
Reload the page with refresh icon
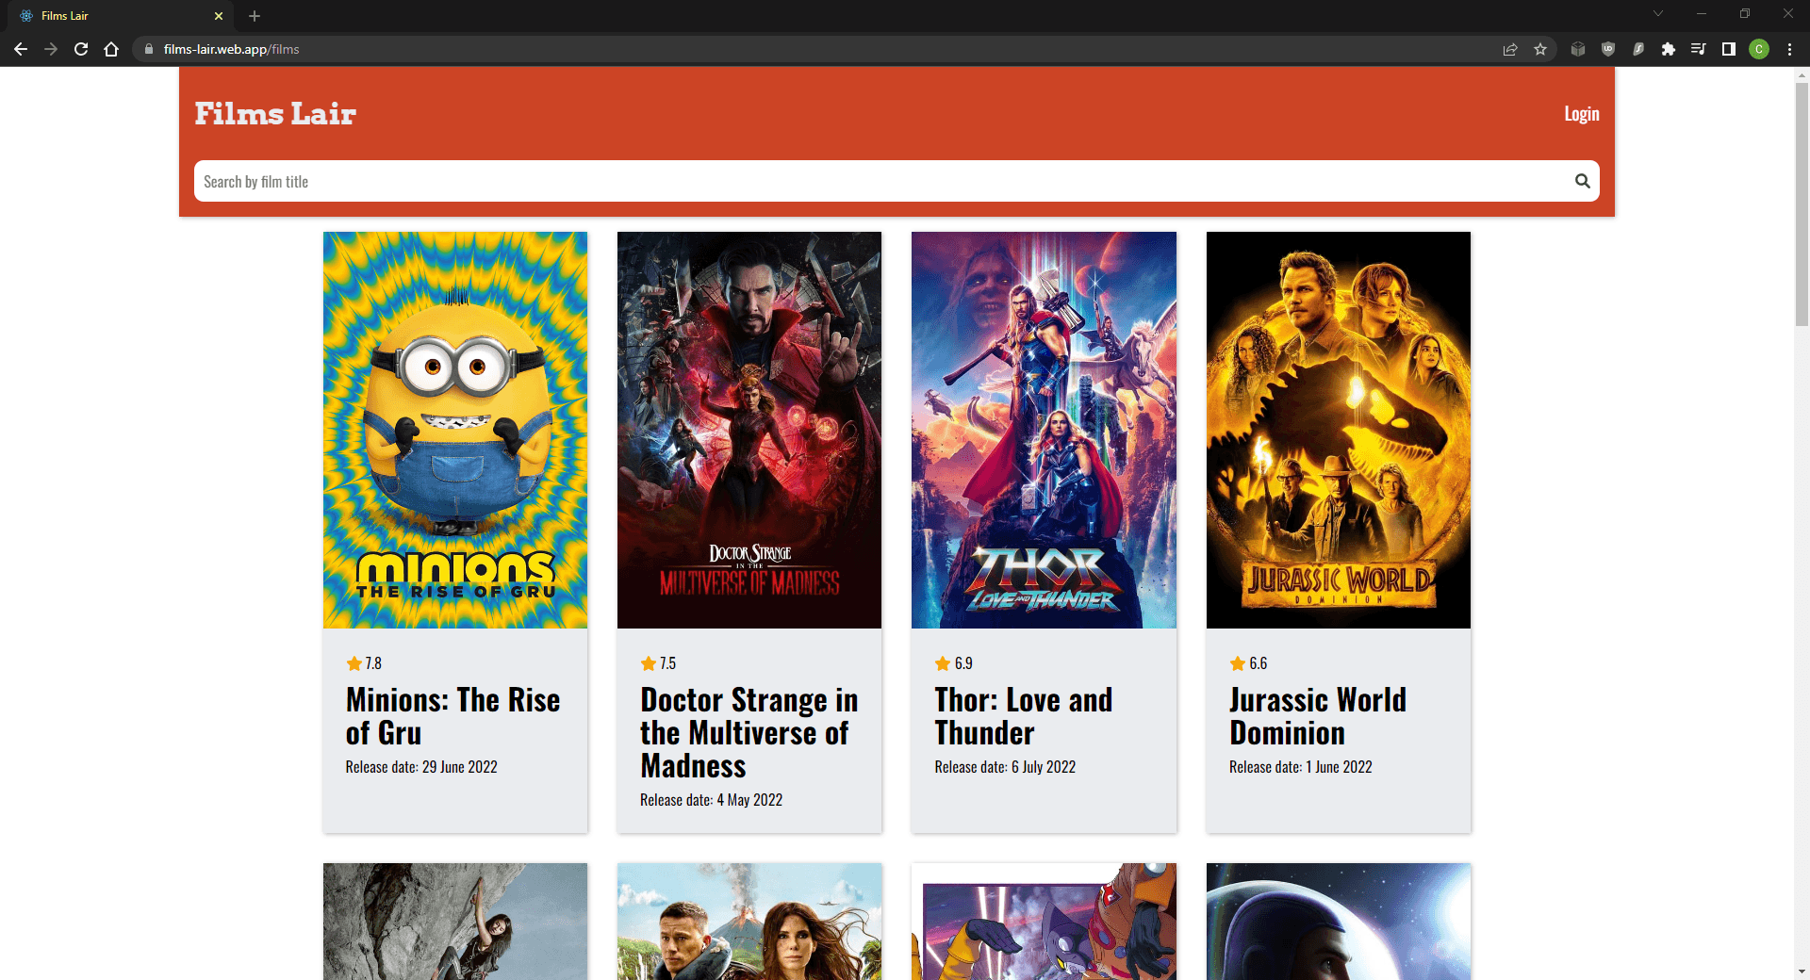coord(81,49)
